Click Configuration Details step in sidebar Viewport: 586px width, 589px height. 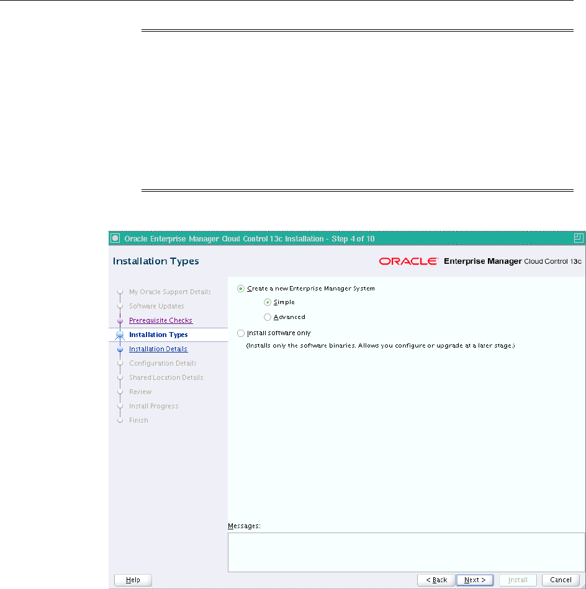[163, 363]
